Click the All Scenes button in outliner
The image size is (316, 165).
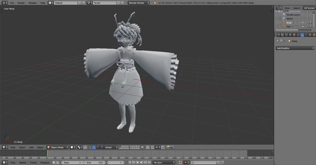[x=309, y=8]
